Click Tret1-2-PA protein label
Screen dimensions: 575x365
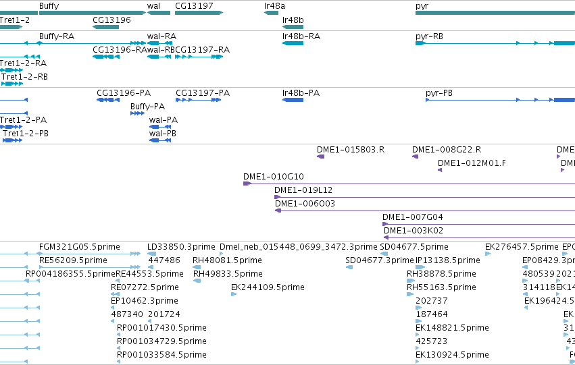click(23, 120)
